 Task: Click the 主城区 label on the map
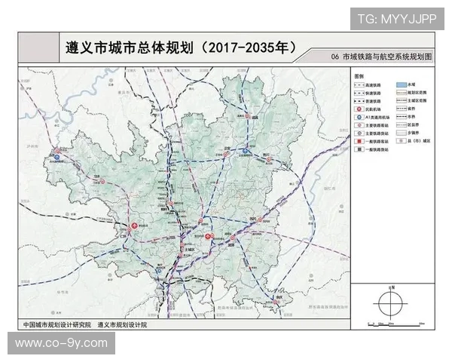[189, 250]
